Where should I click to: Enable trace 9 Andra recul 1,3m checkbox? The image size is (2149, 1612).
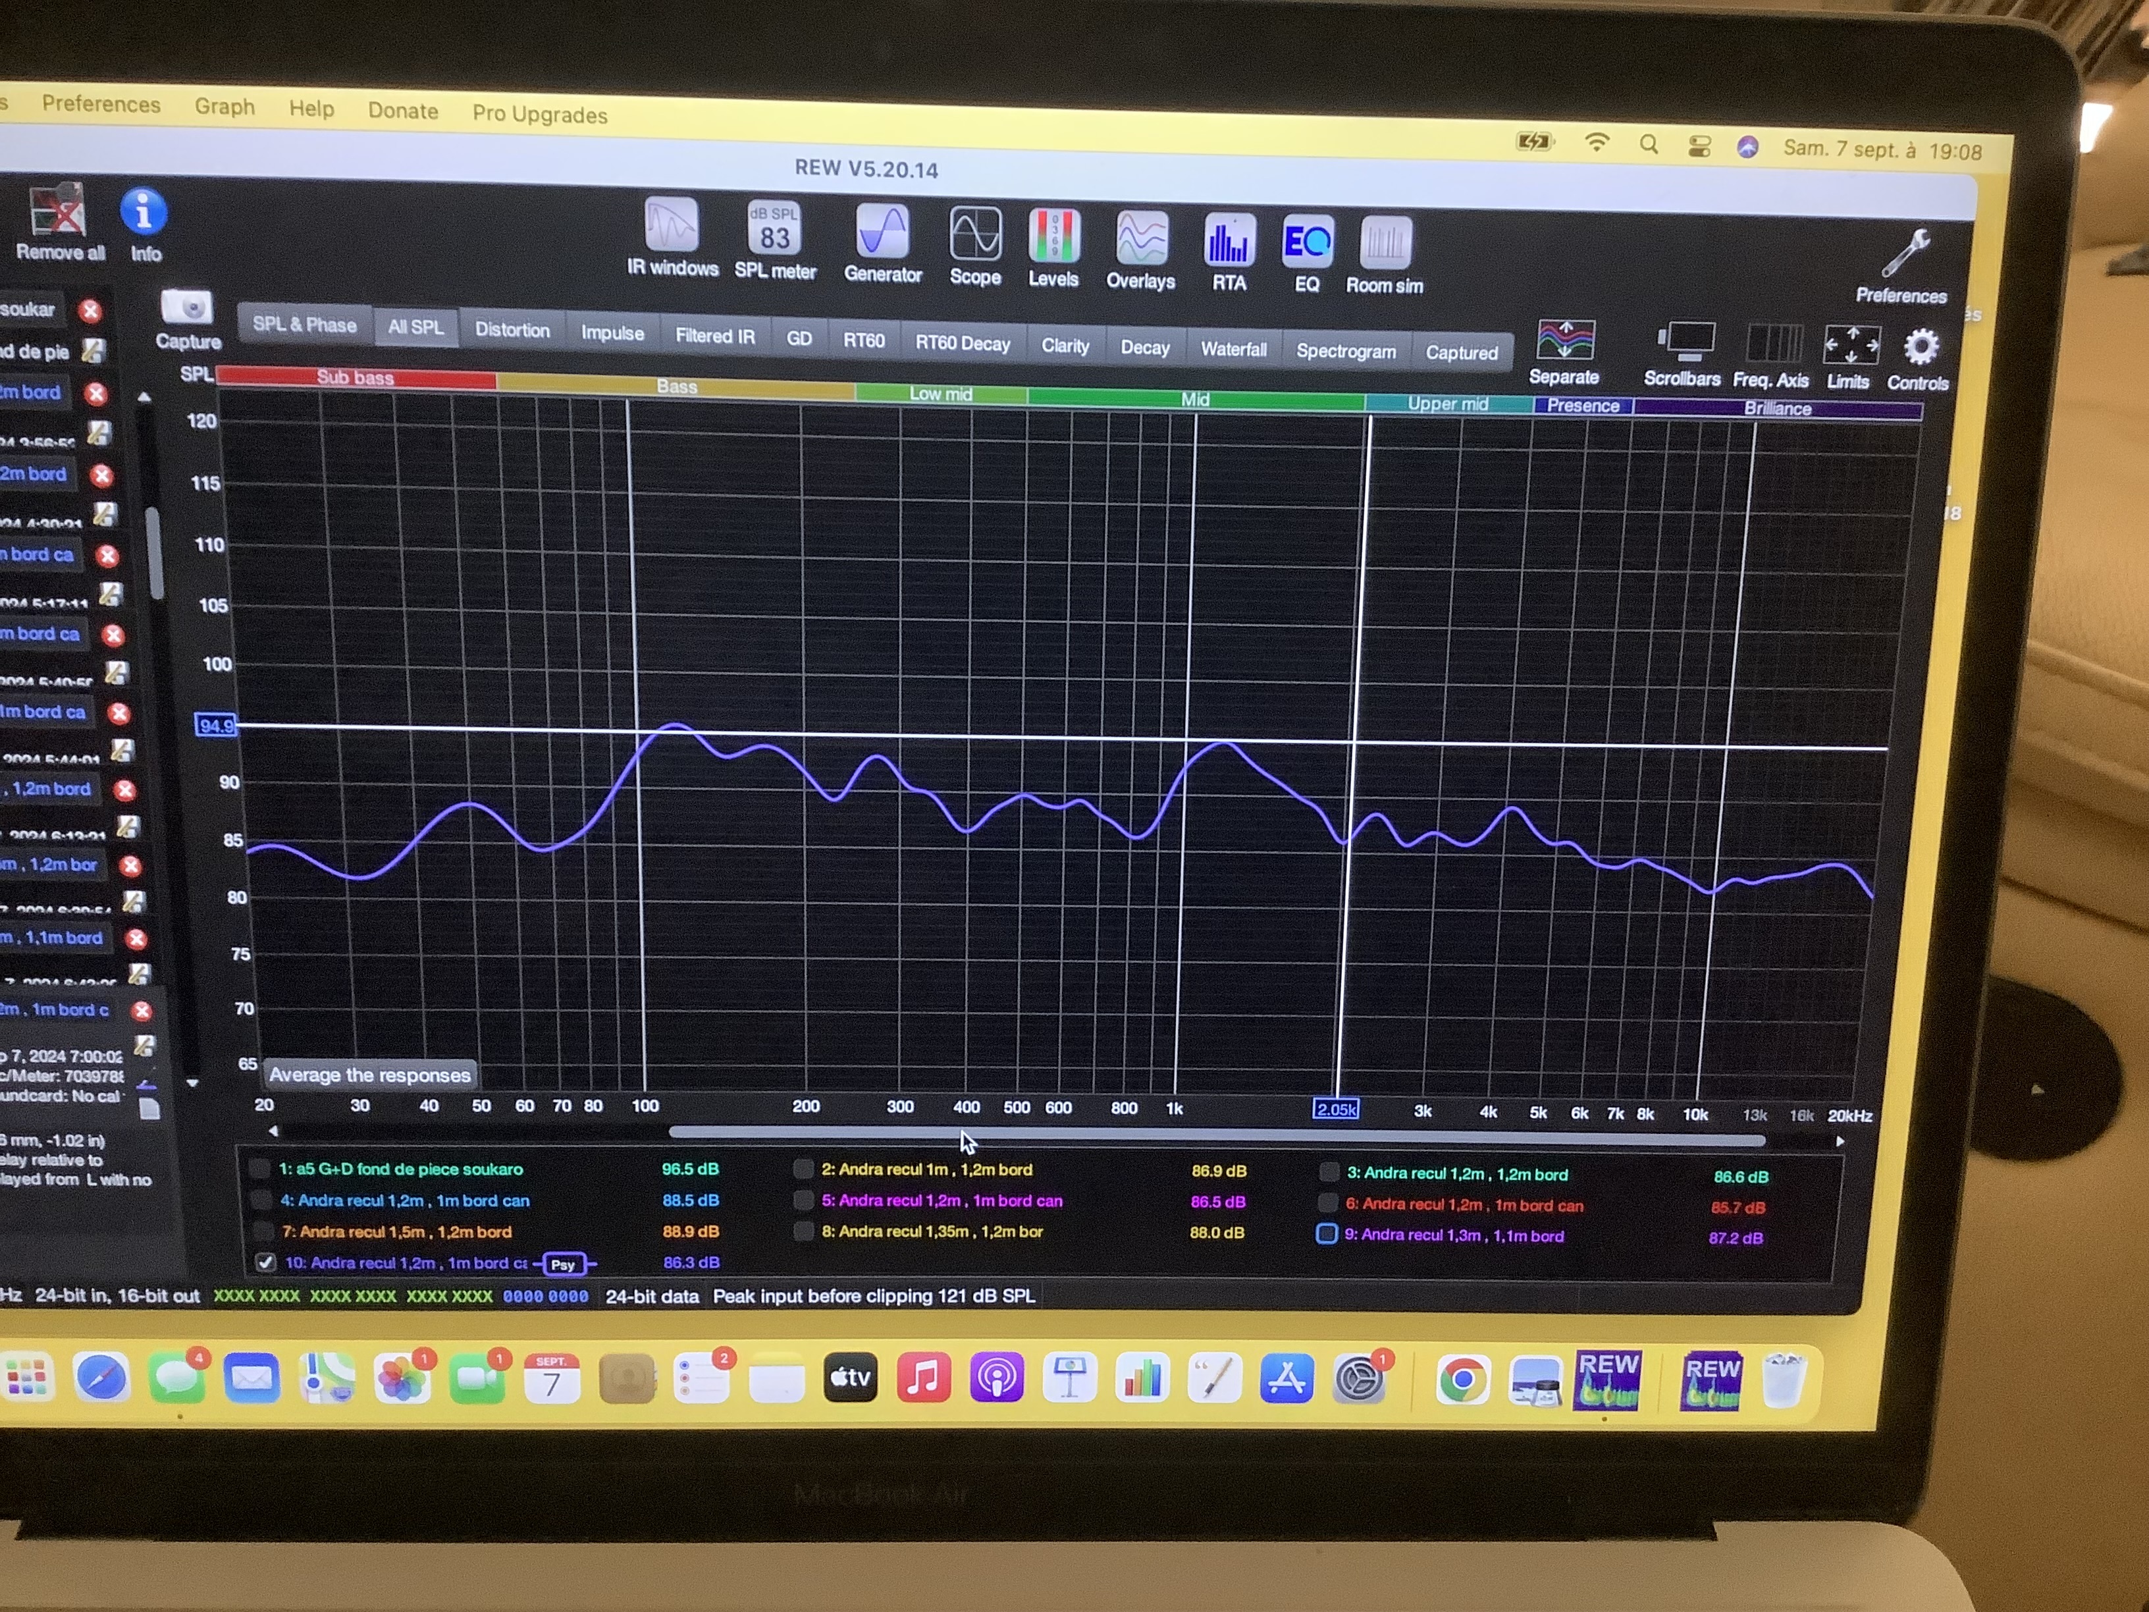point(1326,1234)
